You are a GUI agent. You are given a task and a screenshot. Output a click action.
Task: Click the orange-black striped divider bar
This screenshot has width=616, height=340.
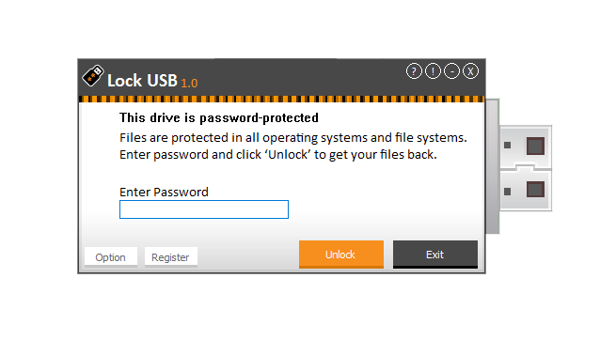[281, 100]
